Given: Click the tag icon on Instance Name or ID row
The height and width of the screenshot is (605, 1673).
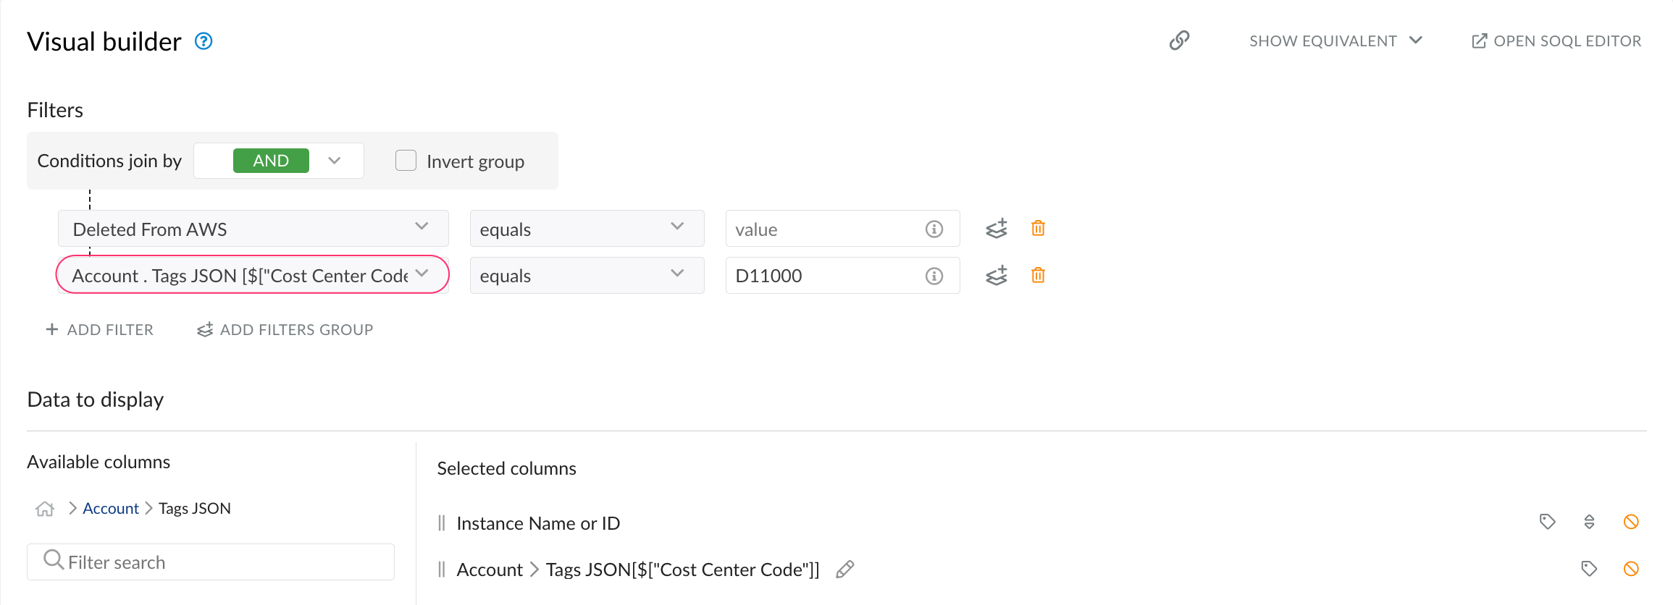Looking at the screenshot, I should coord(1548,522).
